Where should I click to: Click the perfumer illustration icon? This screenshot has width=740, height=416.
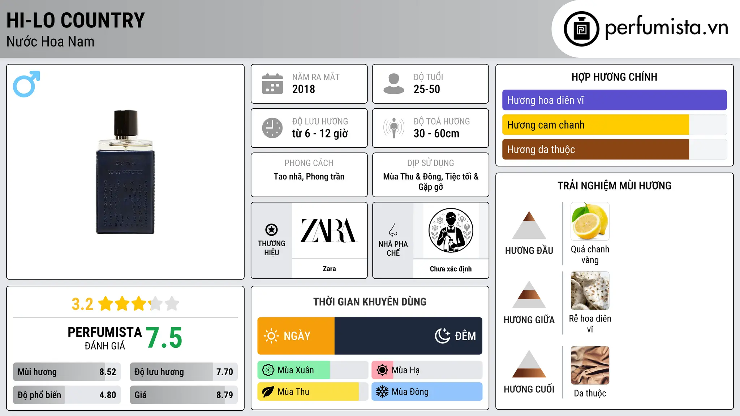[x=451, y=230]
